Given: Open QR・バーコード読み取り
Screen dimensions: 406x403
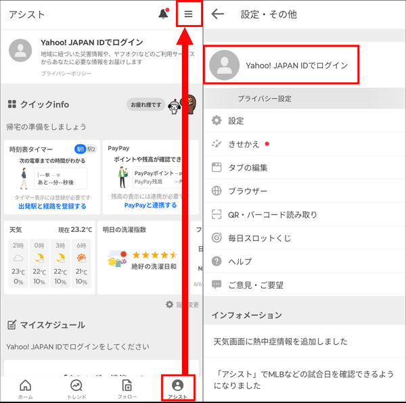Looking at the screenshot, I should (x=304, y=214).
